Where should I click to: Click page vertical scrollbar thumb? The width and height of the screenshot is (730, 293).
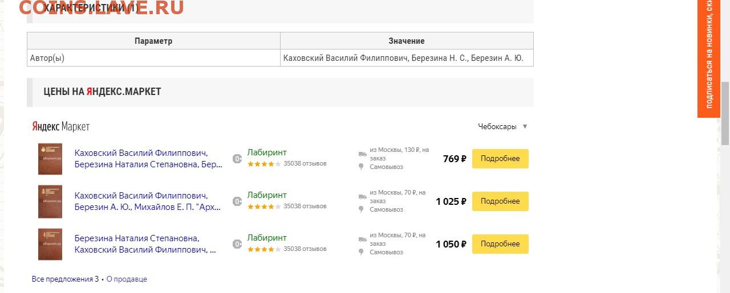tap(725, 114)
